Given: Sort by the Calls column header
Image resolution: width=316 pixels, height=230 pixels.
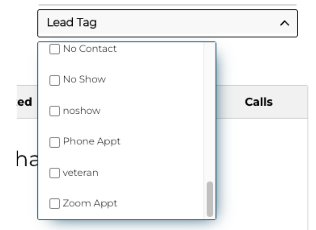Looking at the screenshot, I should [x=258, y=102].
